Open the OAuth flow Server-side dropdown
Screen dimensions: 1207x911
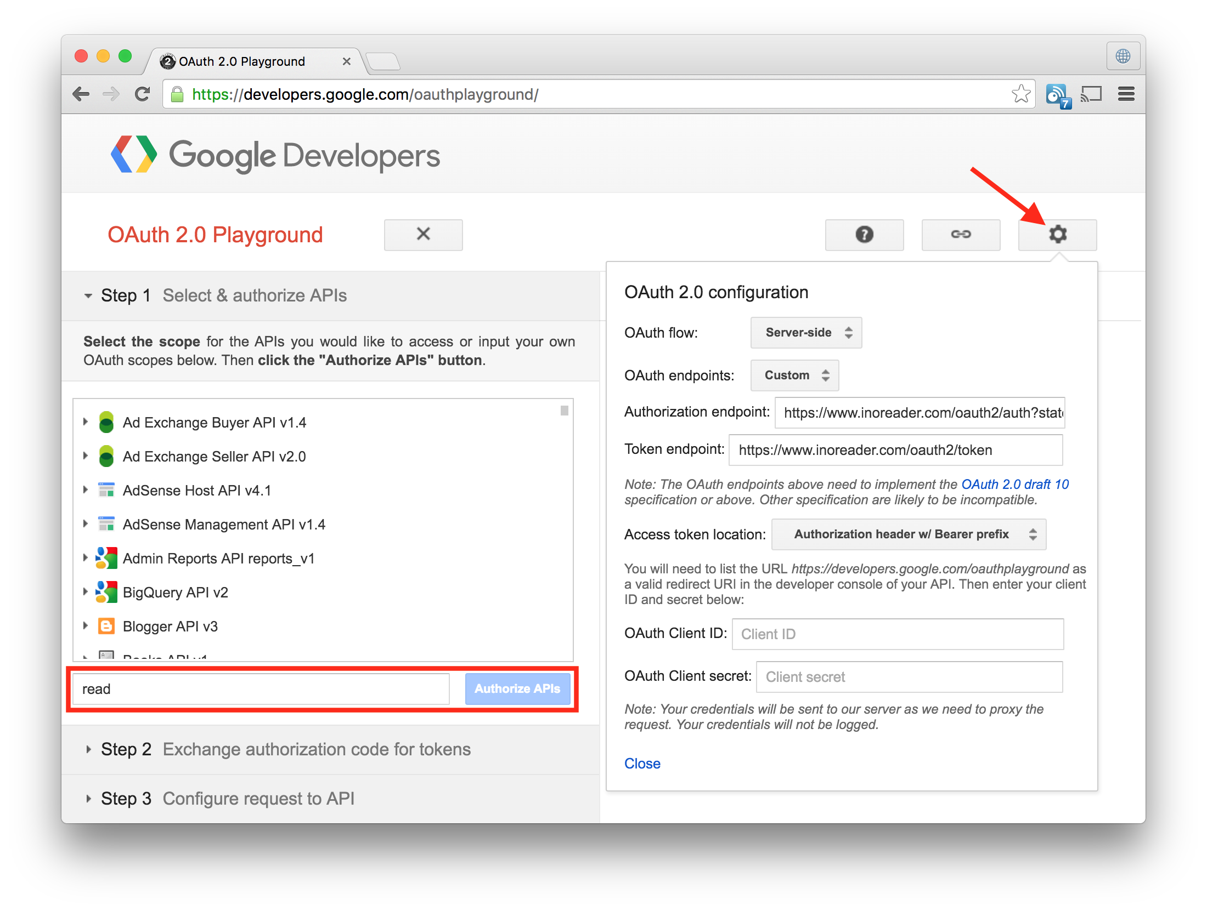806,333
